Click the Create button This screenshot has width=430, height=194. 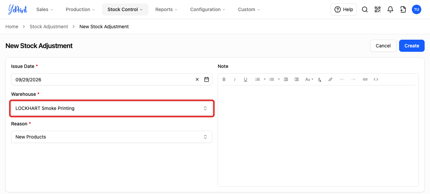point(412,46)
